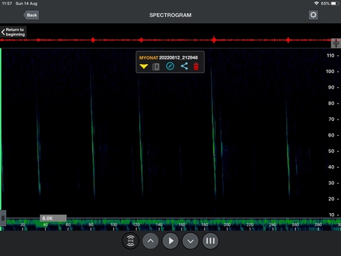Screen dimensions: 341x256
Task: Go to next recording down arrow
Action: pyautogui.click(x=190, y=241)
